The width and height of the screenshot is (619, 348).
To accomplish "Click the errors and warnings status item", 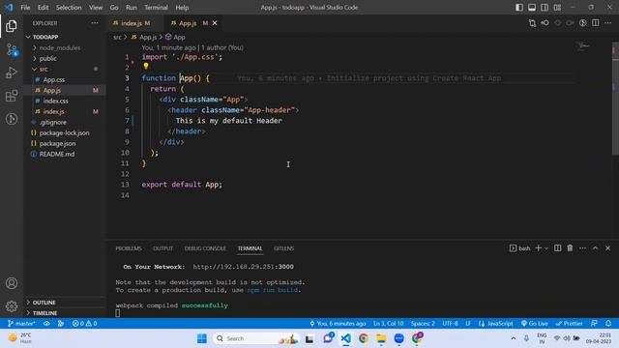I will point(84,323).
